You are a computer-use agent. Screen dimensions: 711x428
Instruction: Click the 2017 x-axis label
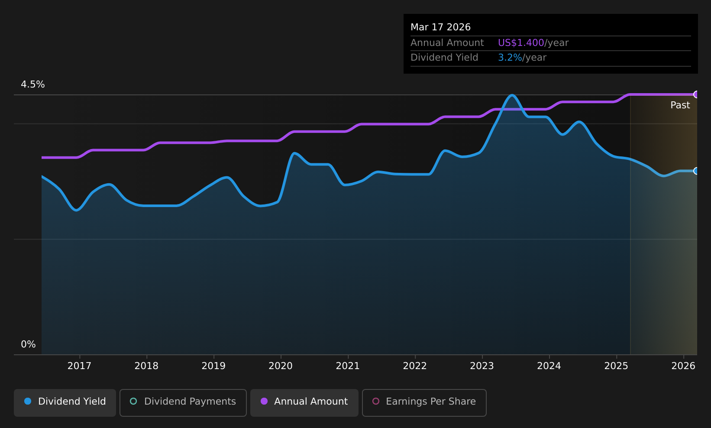point(79,366)
